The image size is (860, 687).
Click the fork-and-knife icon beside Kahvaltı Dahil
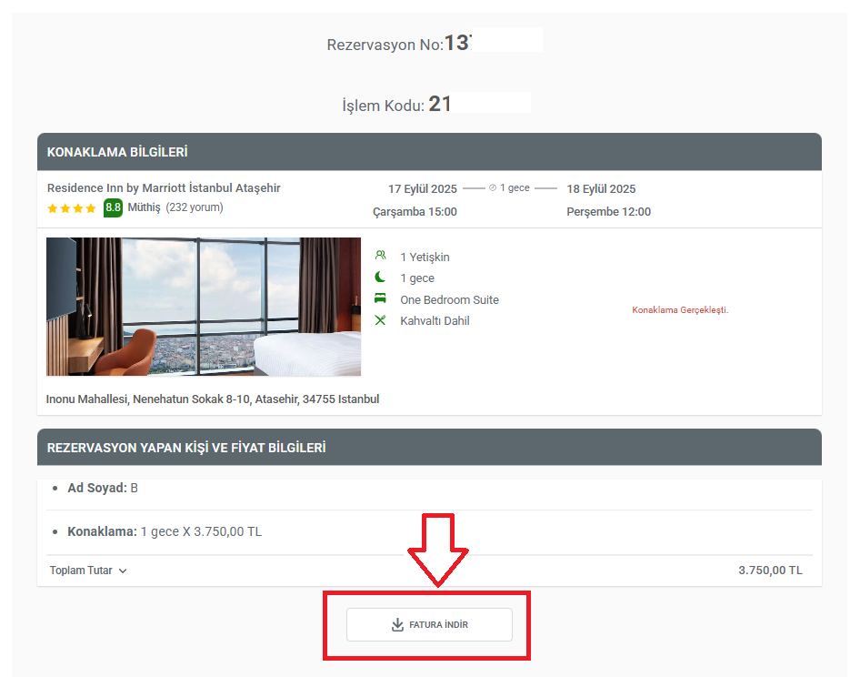[x=380, y=319]
